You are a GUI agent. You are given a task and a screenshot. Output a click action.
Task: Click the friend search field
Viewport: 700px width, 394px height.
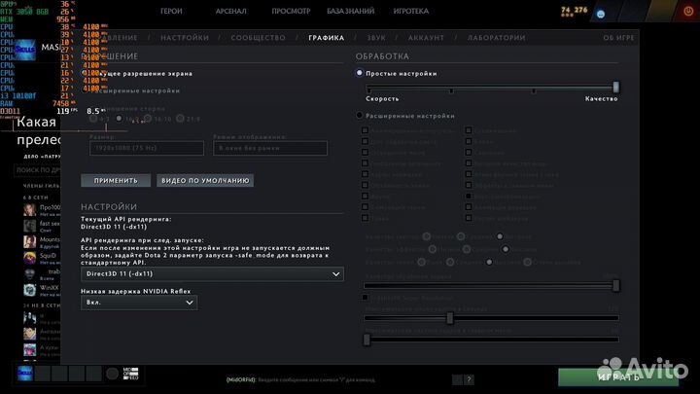coord(38,170)
